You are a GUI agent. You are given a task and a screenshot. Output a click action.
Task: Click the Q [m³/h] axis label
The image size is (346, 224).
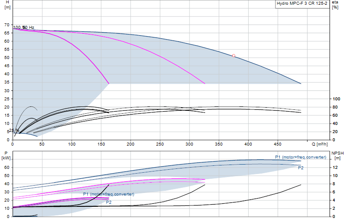320,144
